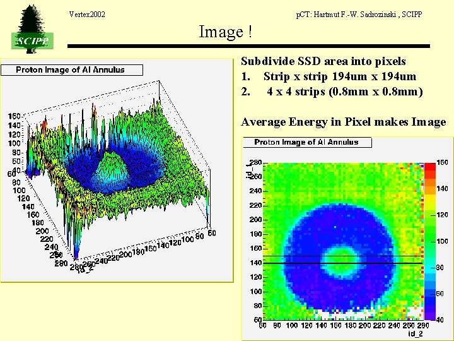
Task: Select 'Average Energy in Pixel makes Image'
Action: pos(344,122)
